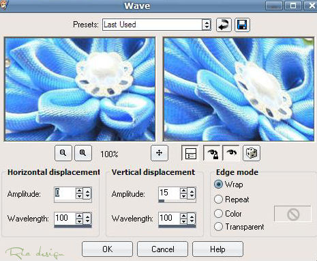This screenshot has width=317, height=261.
Task: Toggle the show/hide previews panel icon
Action: tap(190, 153)
